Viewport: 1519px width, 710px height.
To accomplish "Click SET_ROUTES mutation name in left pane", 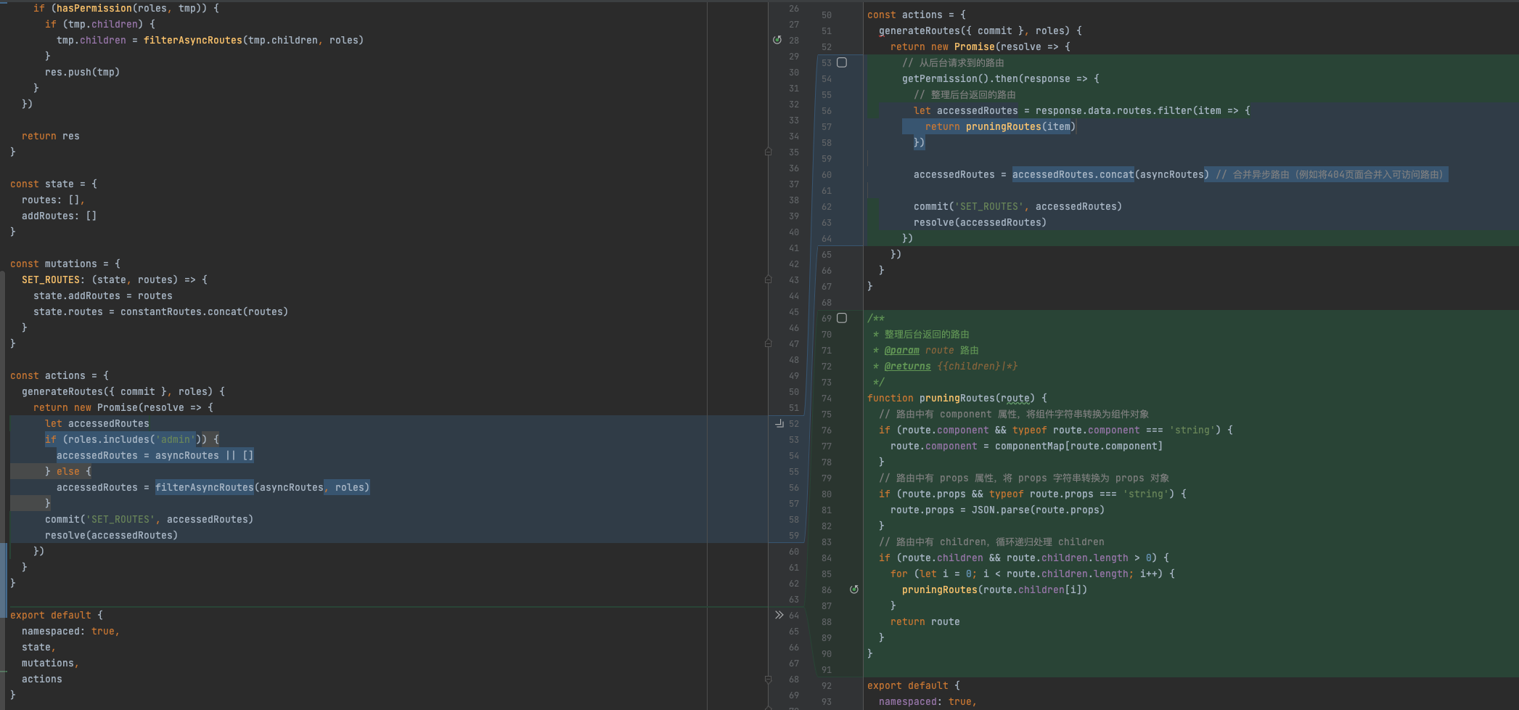I will 51,279.
